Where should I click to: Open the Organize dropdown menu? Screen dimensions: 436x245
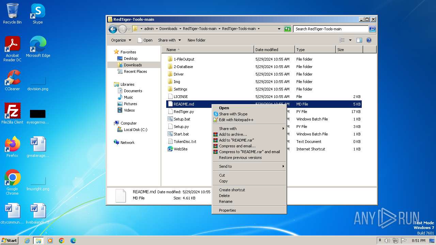tap(121, 40)
